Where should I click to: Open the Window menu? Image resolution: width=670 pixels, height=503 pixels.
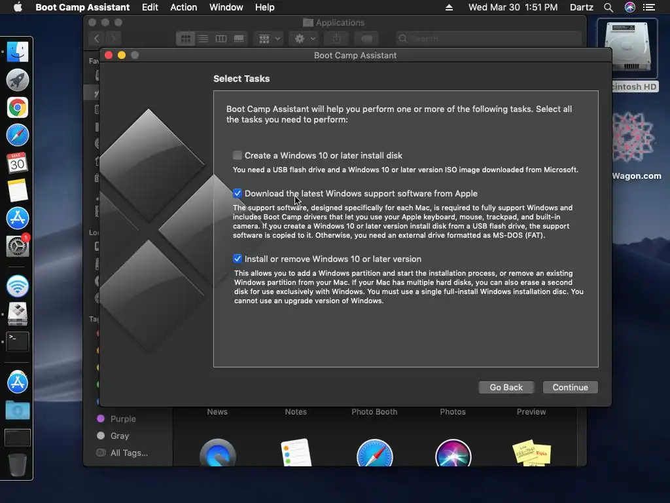tap(226, 7)
